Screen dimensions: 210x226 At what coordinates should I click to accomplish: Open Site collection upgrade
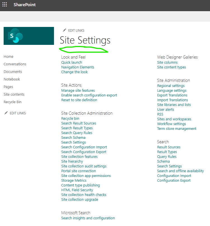tap(80, 199)
